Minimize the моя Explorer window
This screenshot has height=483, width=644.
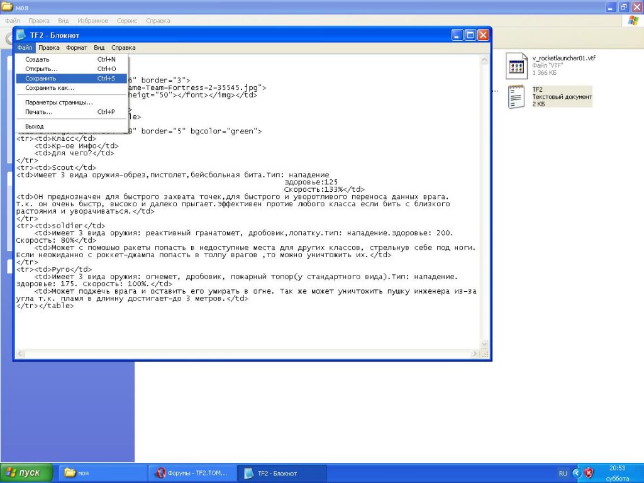pos(611,7)
